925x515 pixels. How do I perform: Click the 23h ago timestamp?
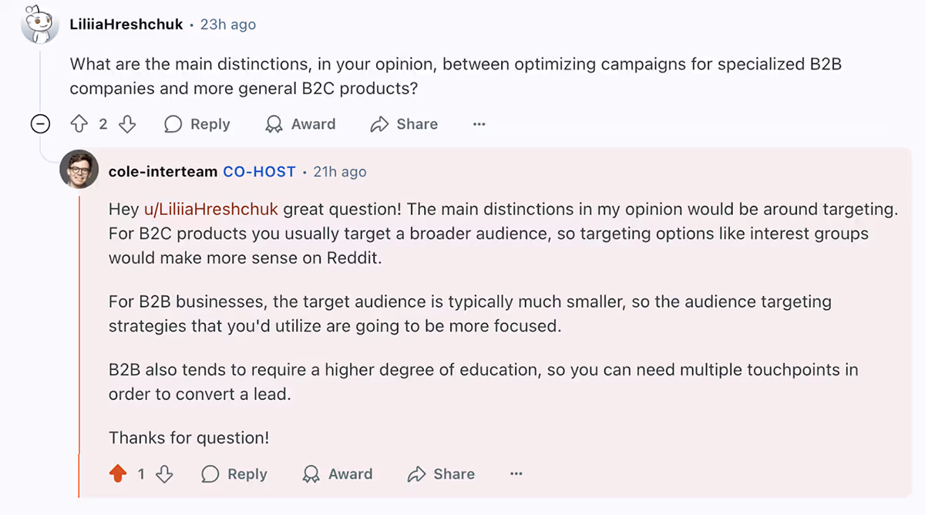pyautogui.click(x=228, y=24)
